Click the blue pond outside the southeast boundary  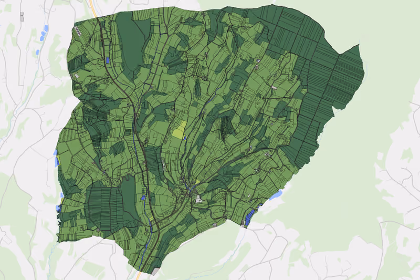[x=276, y=195]
